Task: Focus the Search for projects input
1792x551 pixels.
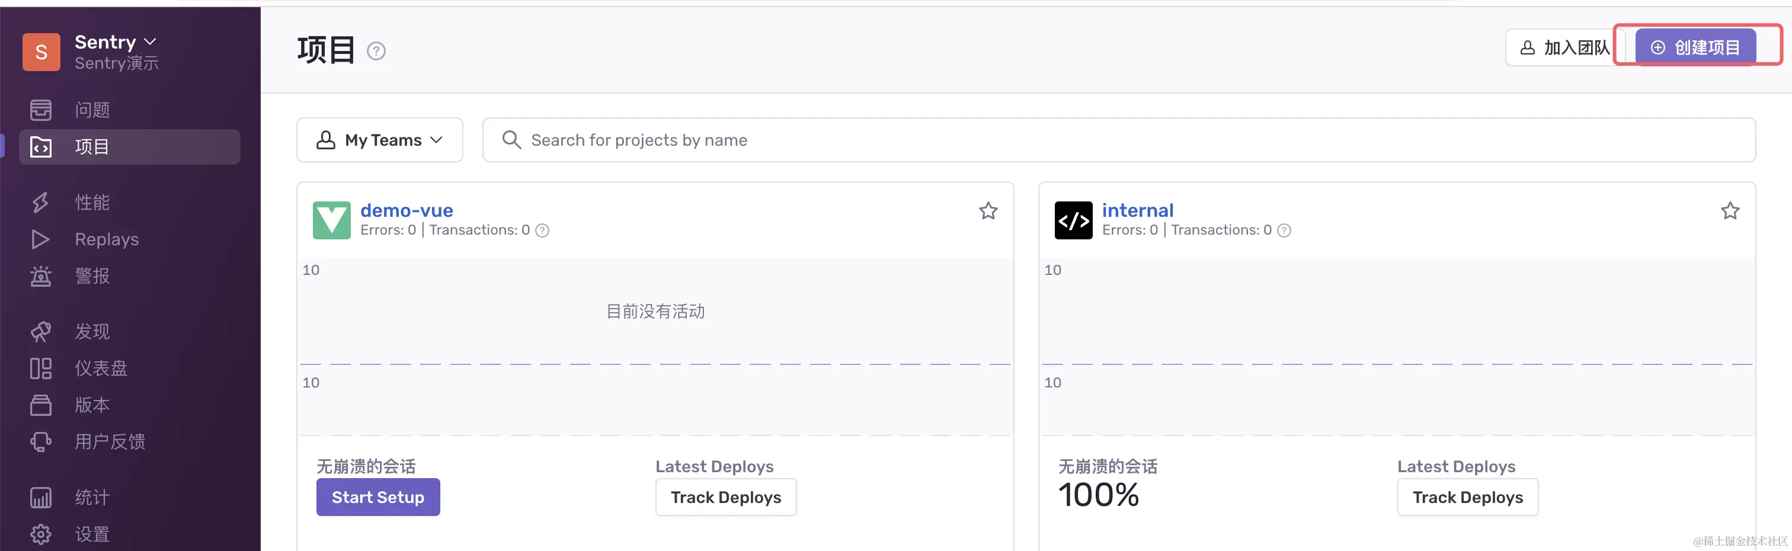Action: [1119, 140]
